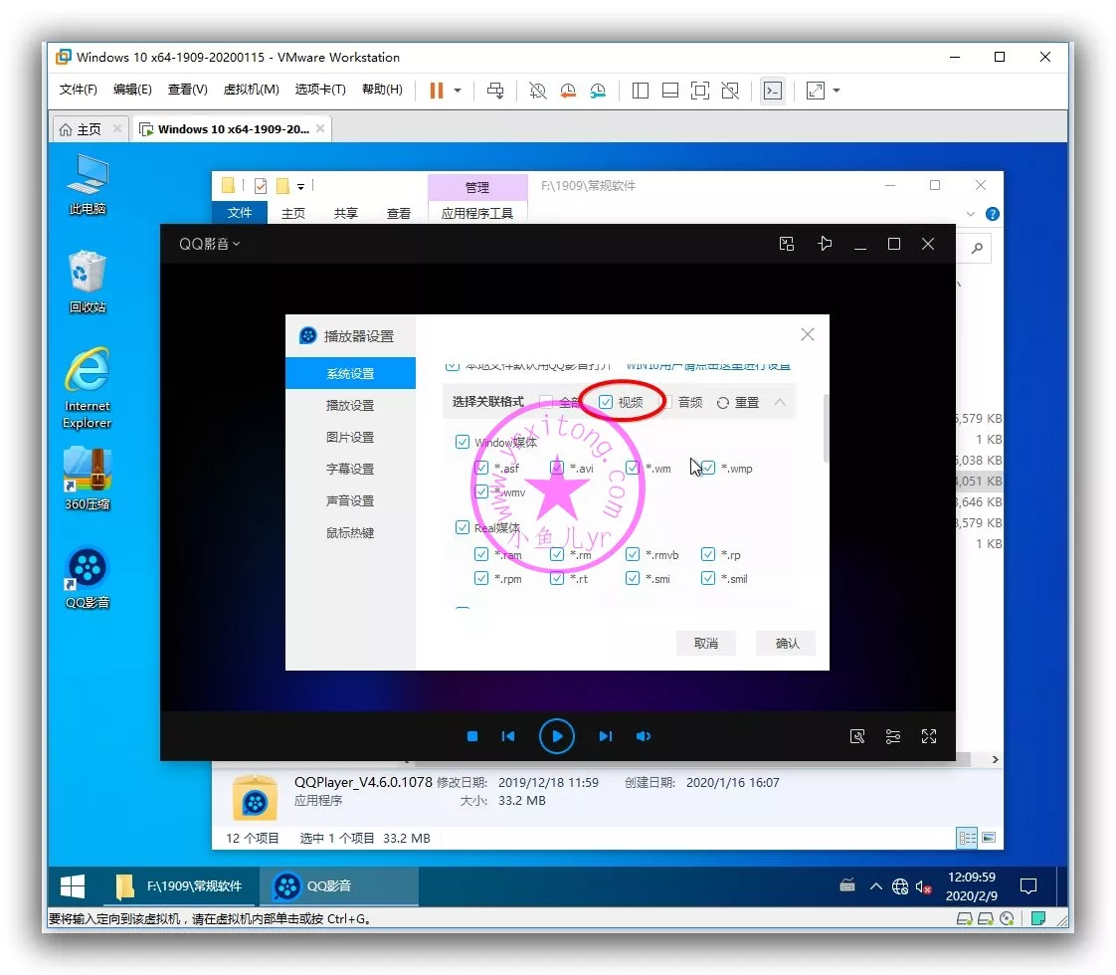Open the QQ影音 title dropdown menu
Image resolution: width=1116 pixels, height=975 pixels.
click(210, 244)
